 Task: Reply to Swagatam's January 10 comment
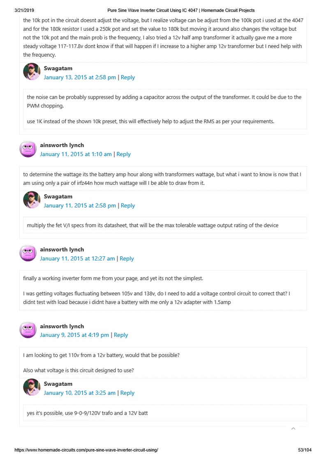click(127, 393)
